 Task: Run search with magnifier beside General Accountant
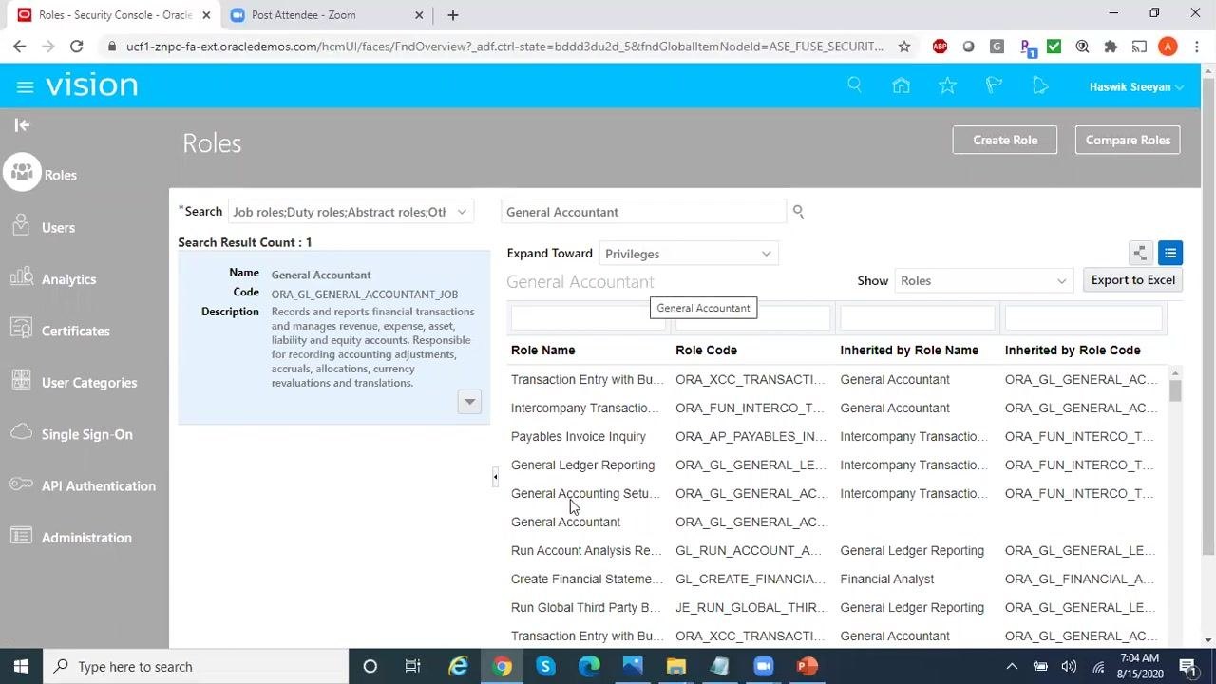coord(798,212)
